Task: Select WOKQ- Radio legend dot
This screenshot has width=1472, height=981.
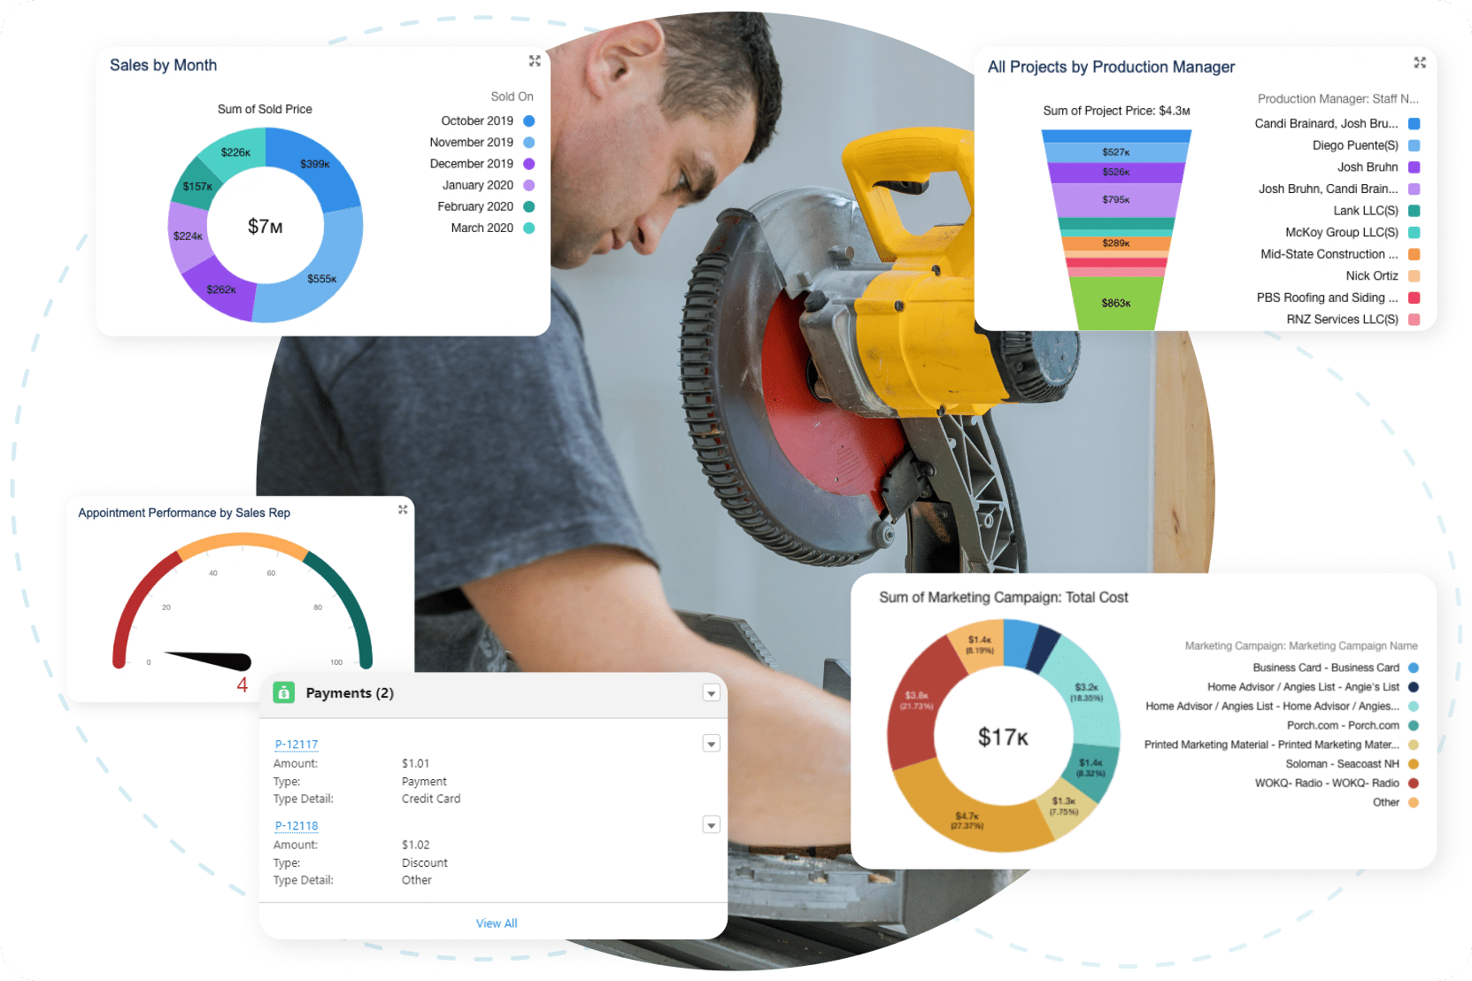Action: (x=1414, y=784)
